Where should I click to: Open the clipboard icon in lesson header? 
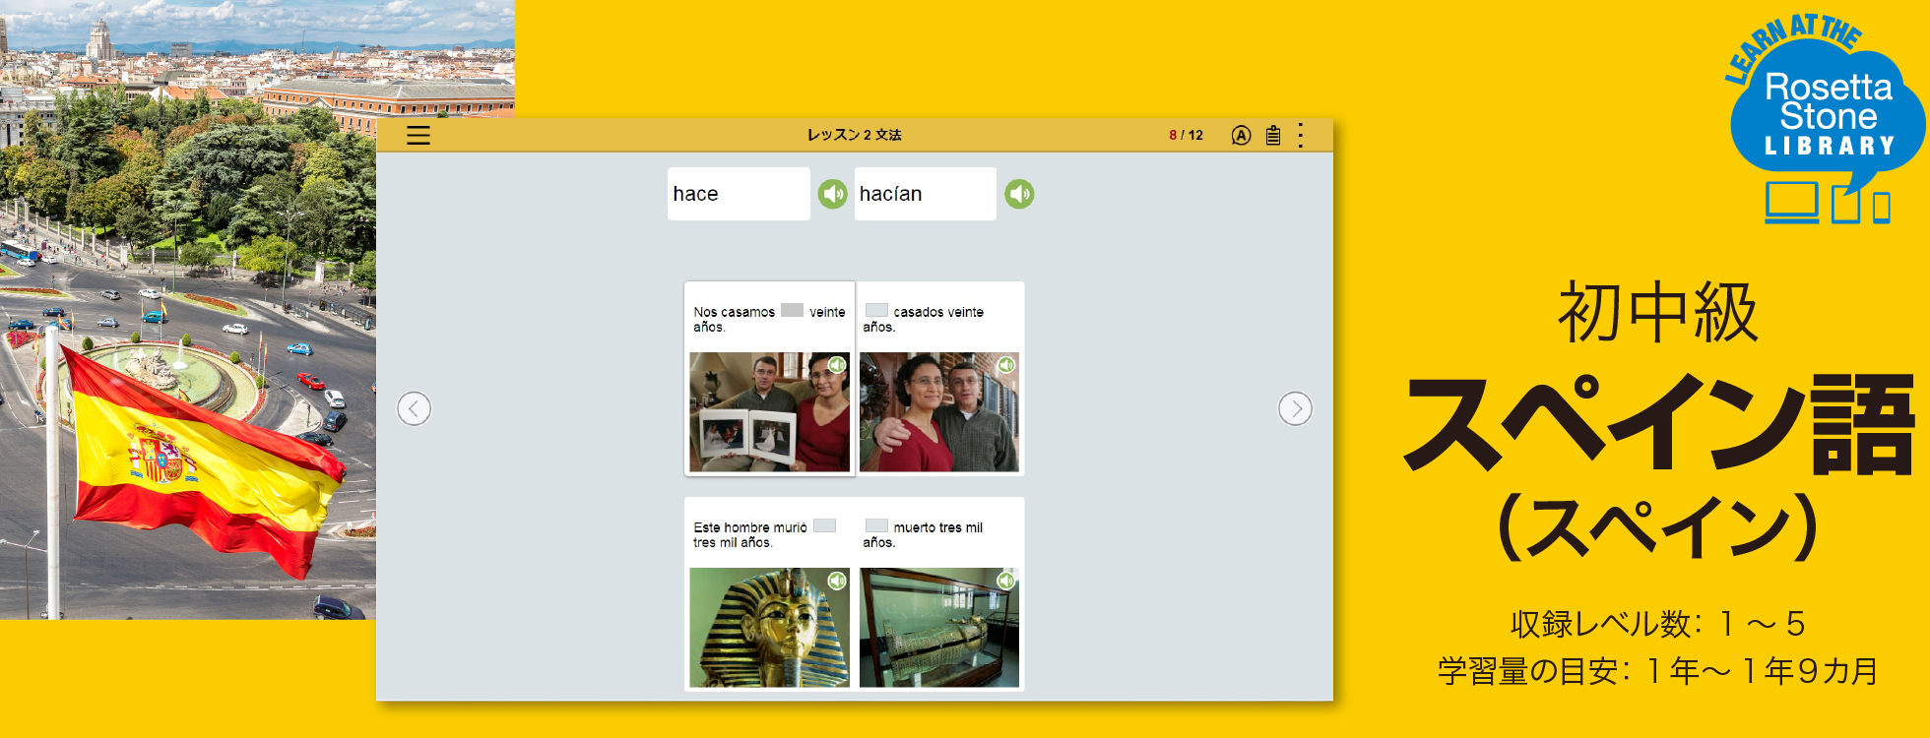(1273, 136)
